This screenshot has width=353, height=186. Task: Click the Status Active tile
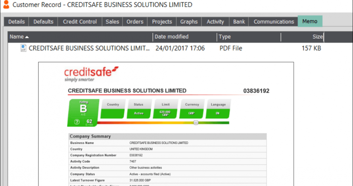(139, 109)
